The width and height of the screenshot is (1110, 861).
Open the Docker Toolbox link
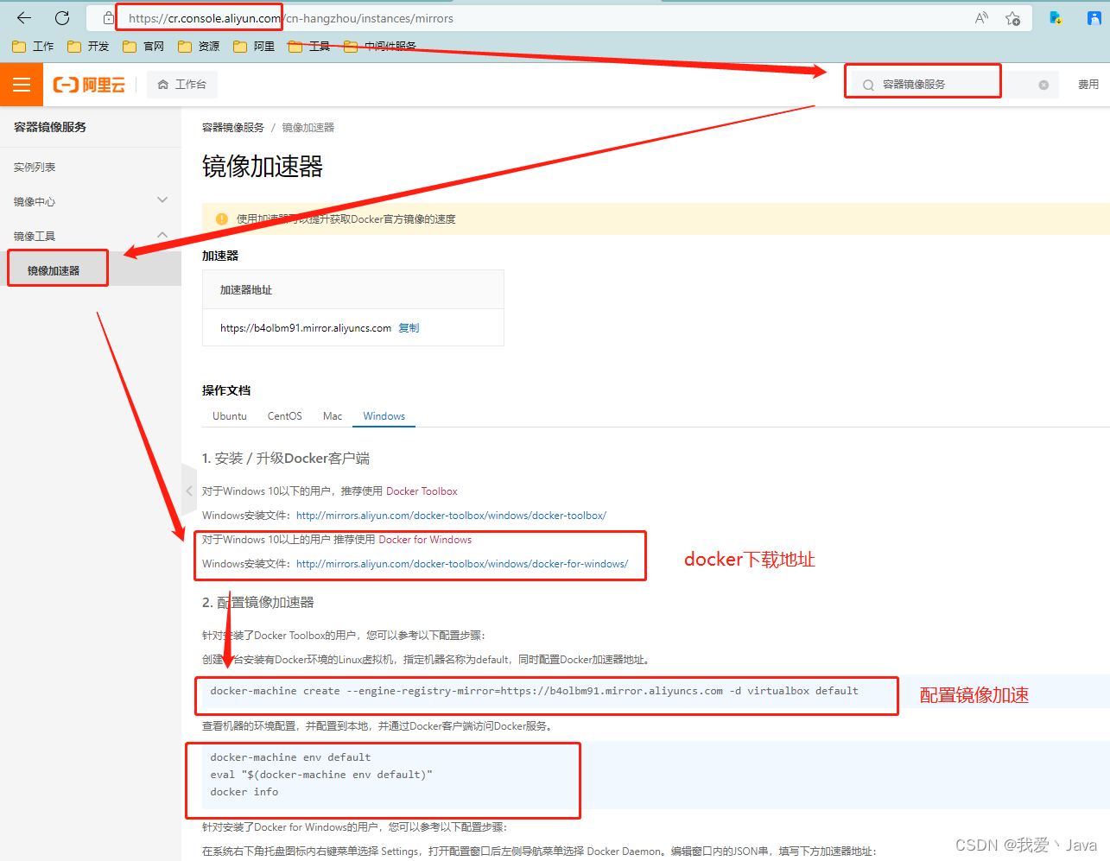click(x=422, y=491)
